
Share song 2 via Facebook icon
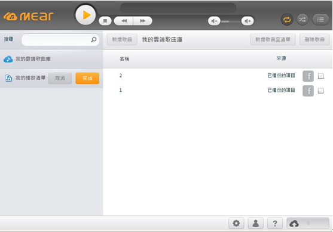(308, 76)
